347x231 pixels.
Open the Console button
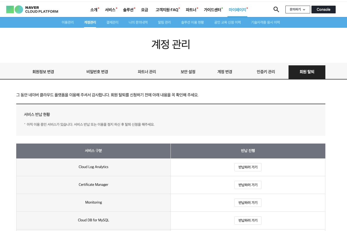(x=323, y=10)
